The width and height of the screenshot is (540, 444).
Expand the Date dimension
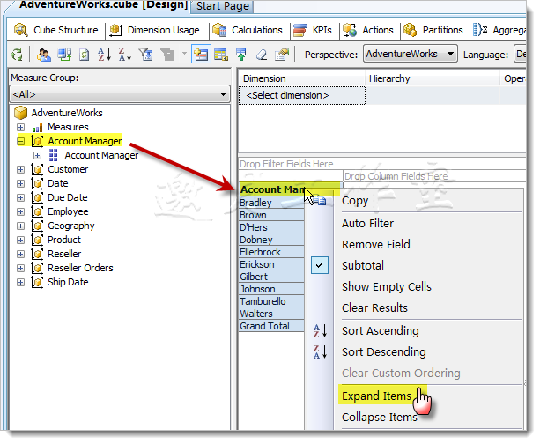20,183
